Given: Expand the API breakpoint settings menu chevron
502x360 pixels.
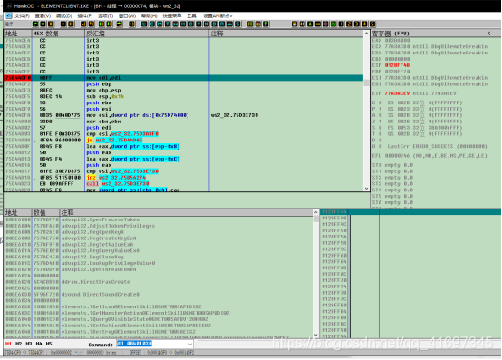Looking at the screenshot, I should pos(231,15).
